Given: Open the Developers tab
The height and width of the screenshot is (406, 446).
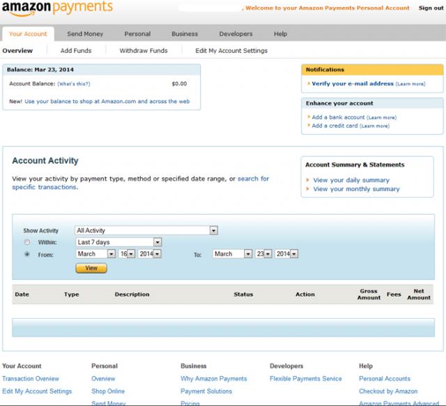Looking at the screenshot, I should coord(236,34).
